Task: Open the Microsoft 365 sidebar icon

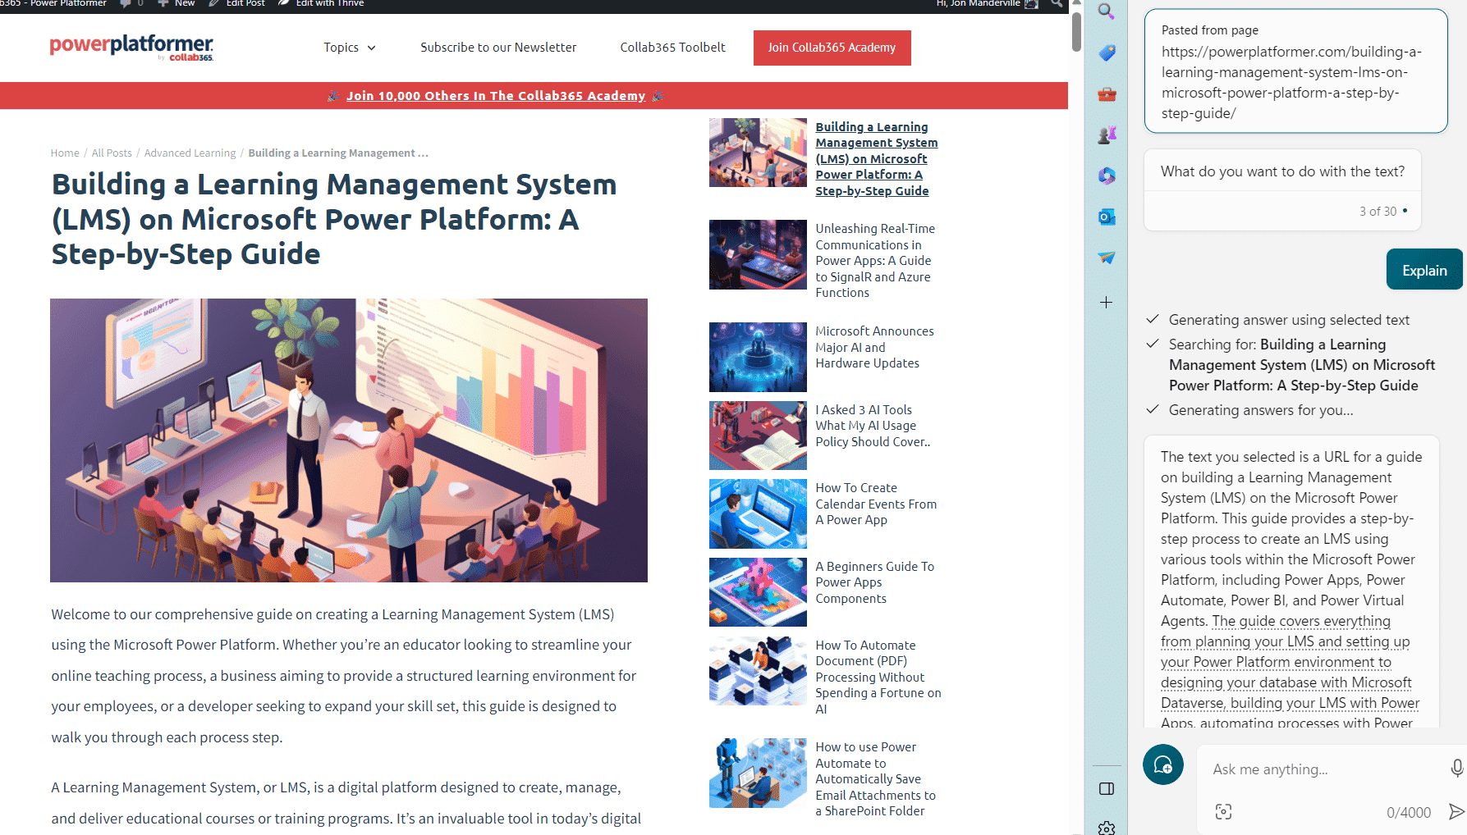Action: pyautogui.click(x=1107, y=176)
